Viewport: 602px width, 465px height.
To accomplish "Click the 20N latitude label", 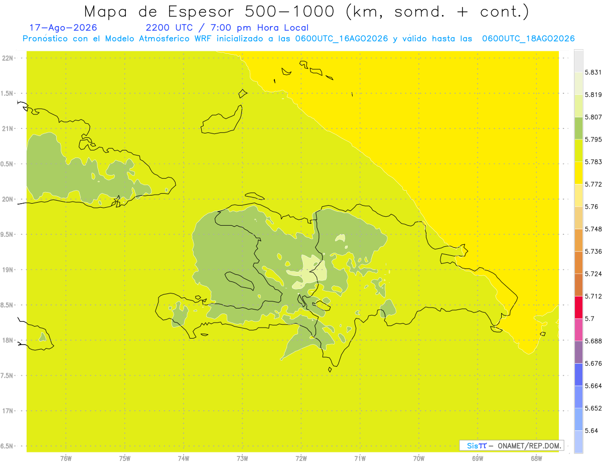I will pos(9,199).
